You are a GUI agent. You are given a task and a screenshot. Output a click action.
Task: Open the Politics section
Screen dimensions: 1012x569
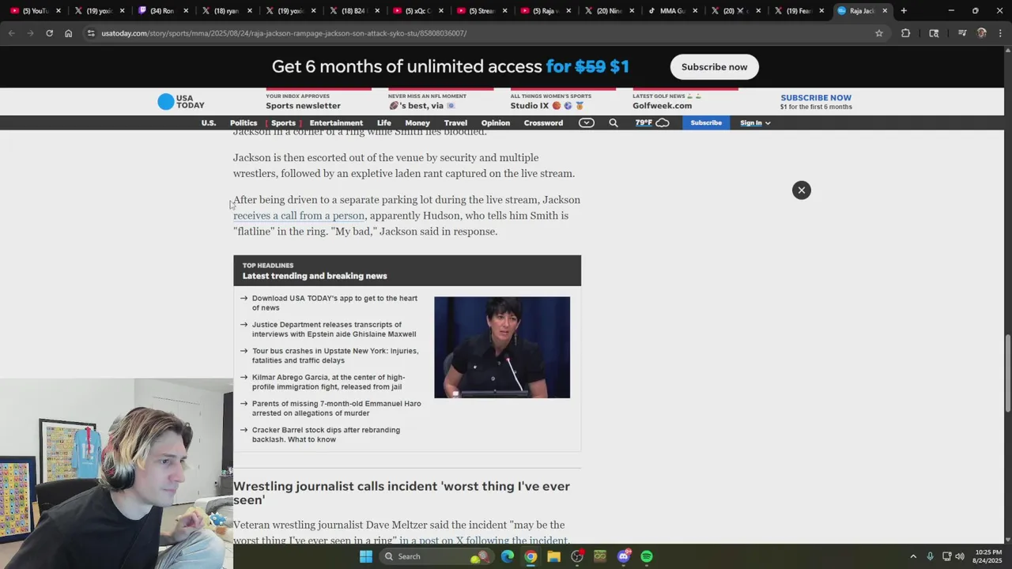244,122
